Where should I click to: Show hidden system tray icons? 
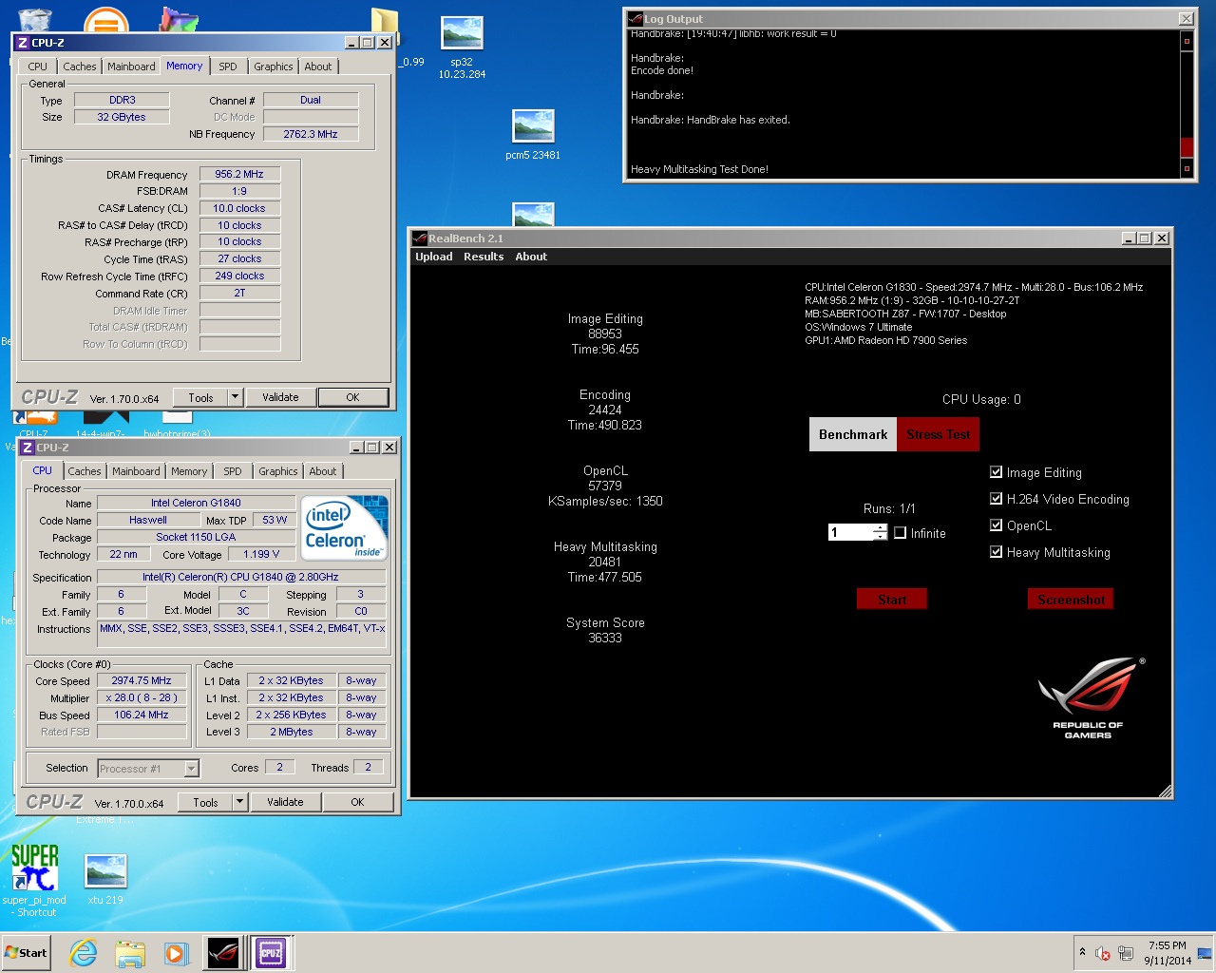[1082, 952]
